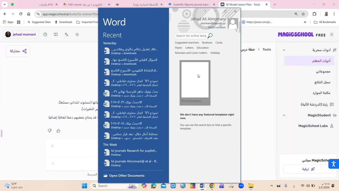This screenshot has width=339, height=191.
Task: Collapse the أدوات سحرية section
Action: point(284,50)
